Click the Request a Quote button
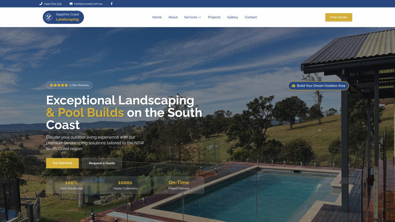 [102, 163]
